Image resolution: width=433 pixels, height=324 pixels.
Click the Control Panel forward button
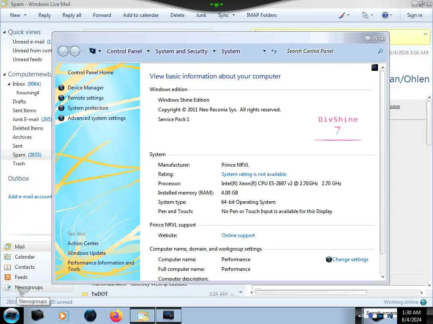pos(75,51)
